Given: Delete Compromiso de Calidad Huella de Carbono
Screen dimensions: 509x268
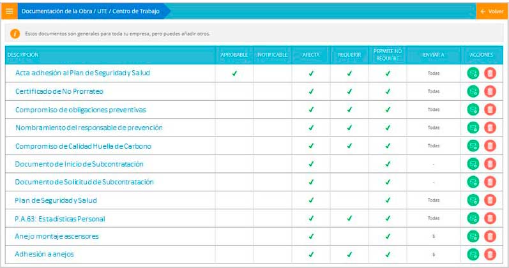Looking at the screenshot, I should [x=490, y=146].
